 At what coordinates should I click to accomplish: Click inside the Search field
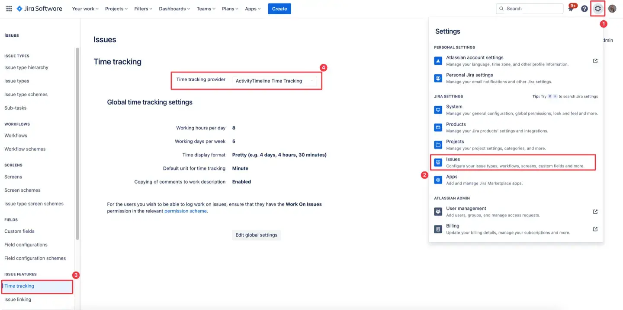pyautogui.click(x=530, y=8)
